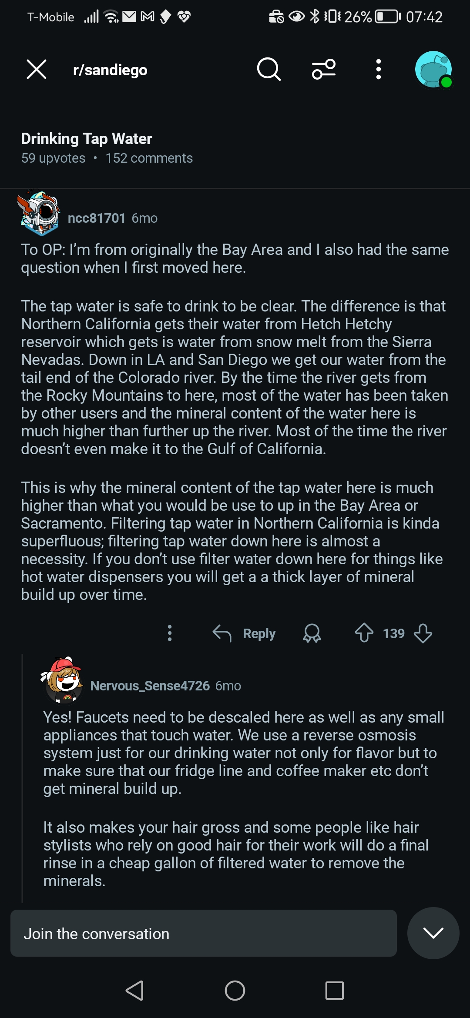
Task: View ncc81701's avatar
Action: [40, 214]
